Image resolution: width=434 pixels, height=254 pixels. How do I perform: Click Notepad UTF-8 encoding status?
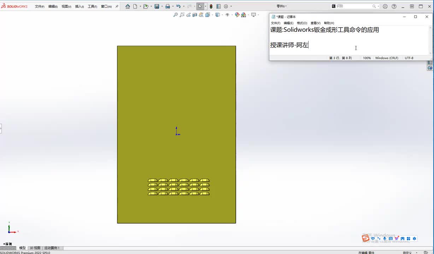tap(409, 58)
